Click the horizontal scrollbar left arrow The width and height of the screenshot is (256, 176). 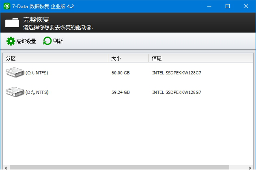(x=6, y=168)
